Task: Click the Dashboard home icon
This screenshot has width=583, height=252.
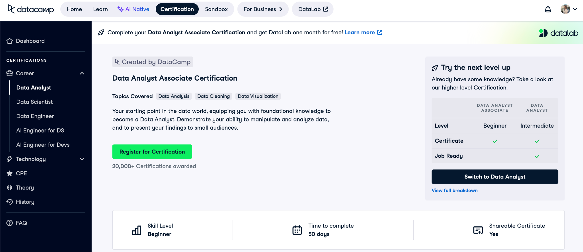Action: [10, 41]
